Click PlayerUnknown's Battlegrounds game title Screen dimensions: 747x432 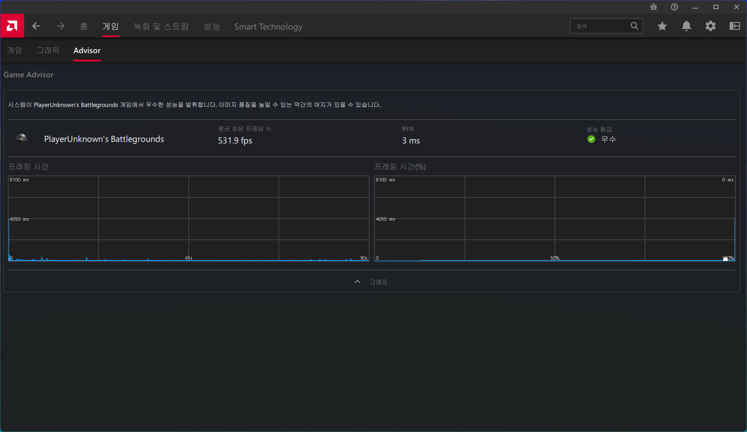point(104,139)
